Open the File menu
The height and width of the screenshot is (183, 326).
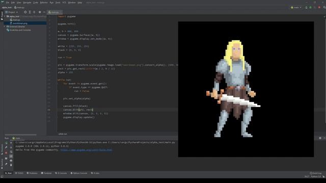tap(8, 3)
